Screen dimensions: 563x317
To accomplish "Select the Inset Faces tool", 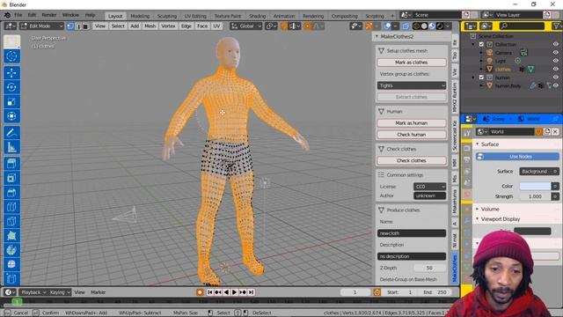I will (x=11, y=178).
